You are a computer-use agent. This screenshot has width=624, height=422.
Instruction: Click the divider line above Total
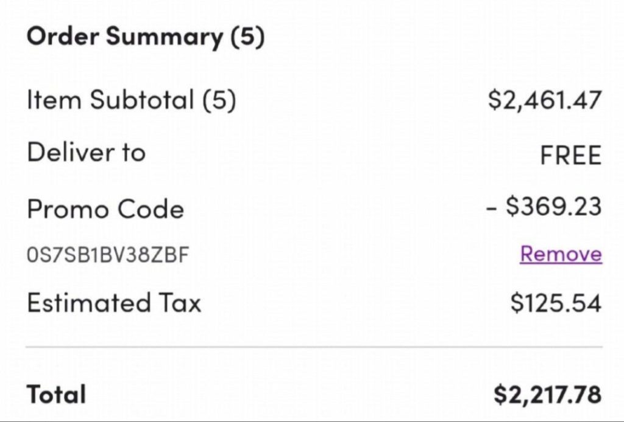[x=314, y=347]
